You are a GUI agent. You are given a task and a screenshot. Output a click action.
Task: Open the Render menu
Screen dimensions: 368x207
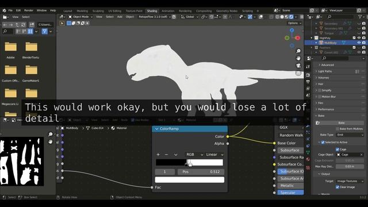point(29,10)
